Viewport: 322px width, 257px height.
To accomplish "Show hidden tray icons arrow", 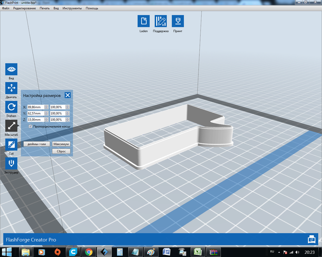I will coord(279,252).
